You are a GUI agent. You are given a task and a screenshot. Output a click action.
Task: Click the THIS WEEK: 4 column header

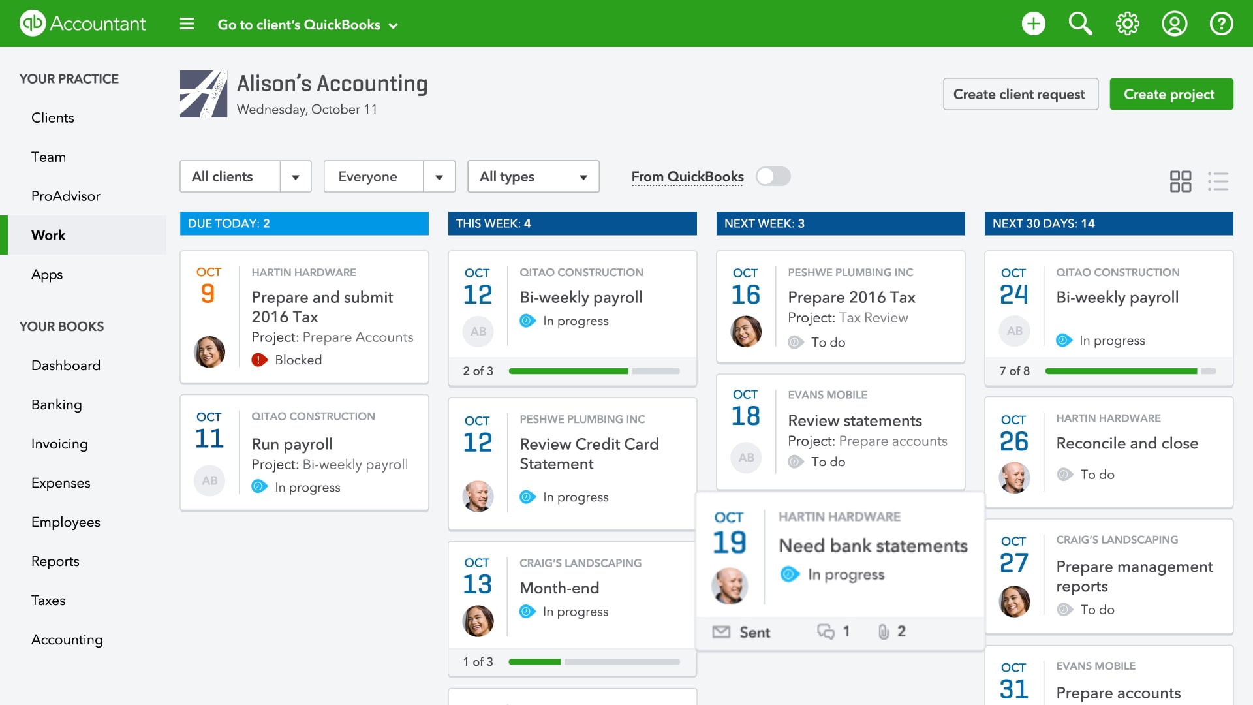[x=572, y=223]
